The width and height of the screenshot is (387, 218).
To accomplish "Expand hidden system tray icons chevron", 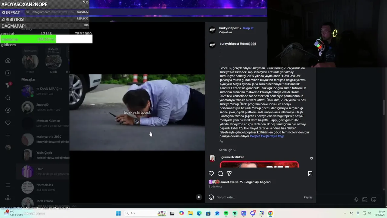I will pyautogui.click(x=345, y=213).
